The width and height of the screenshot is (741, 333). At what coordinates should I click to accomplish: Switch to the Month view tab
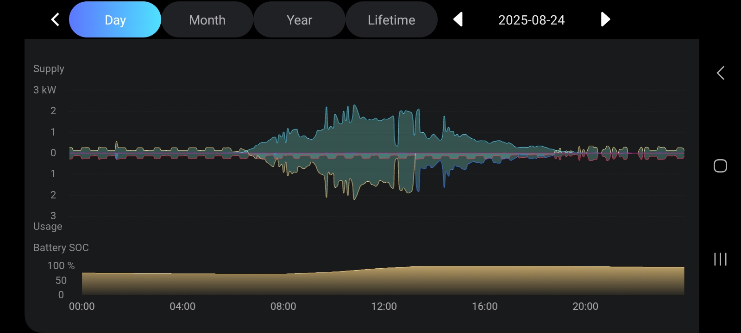pos(207,20)
